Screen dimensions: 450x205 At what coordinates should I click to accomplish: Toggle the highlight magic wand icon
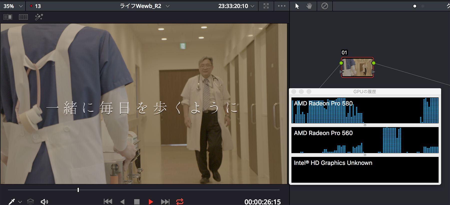[x=39, y=17]
